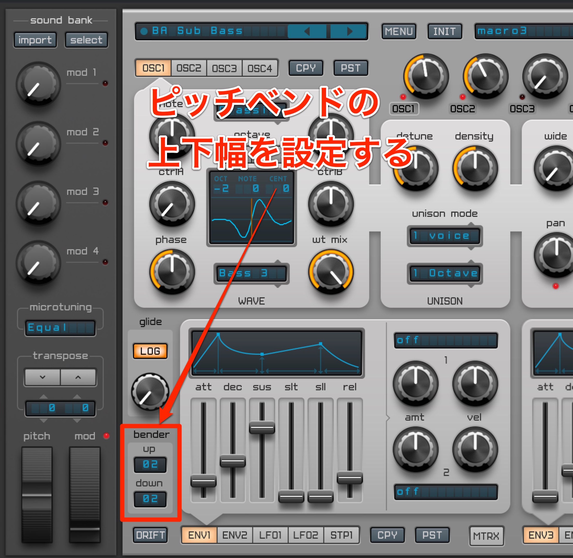The image size is (573, 558).
Task: Switch to ENV2 tab
Action: (x=234, y=535)
